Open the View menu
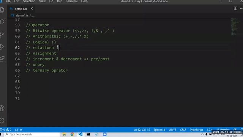 click(42, 1)
